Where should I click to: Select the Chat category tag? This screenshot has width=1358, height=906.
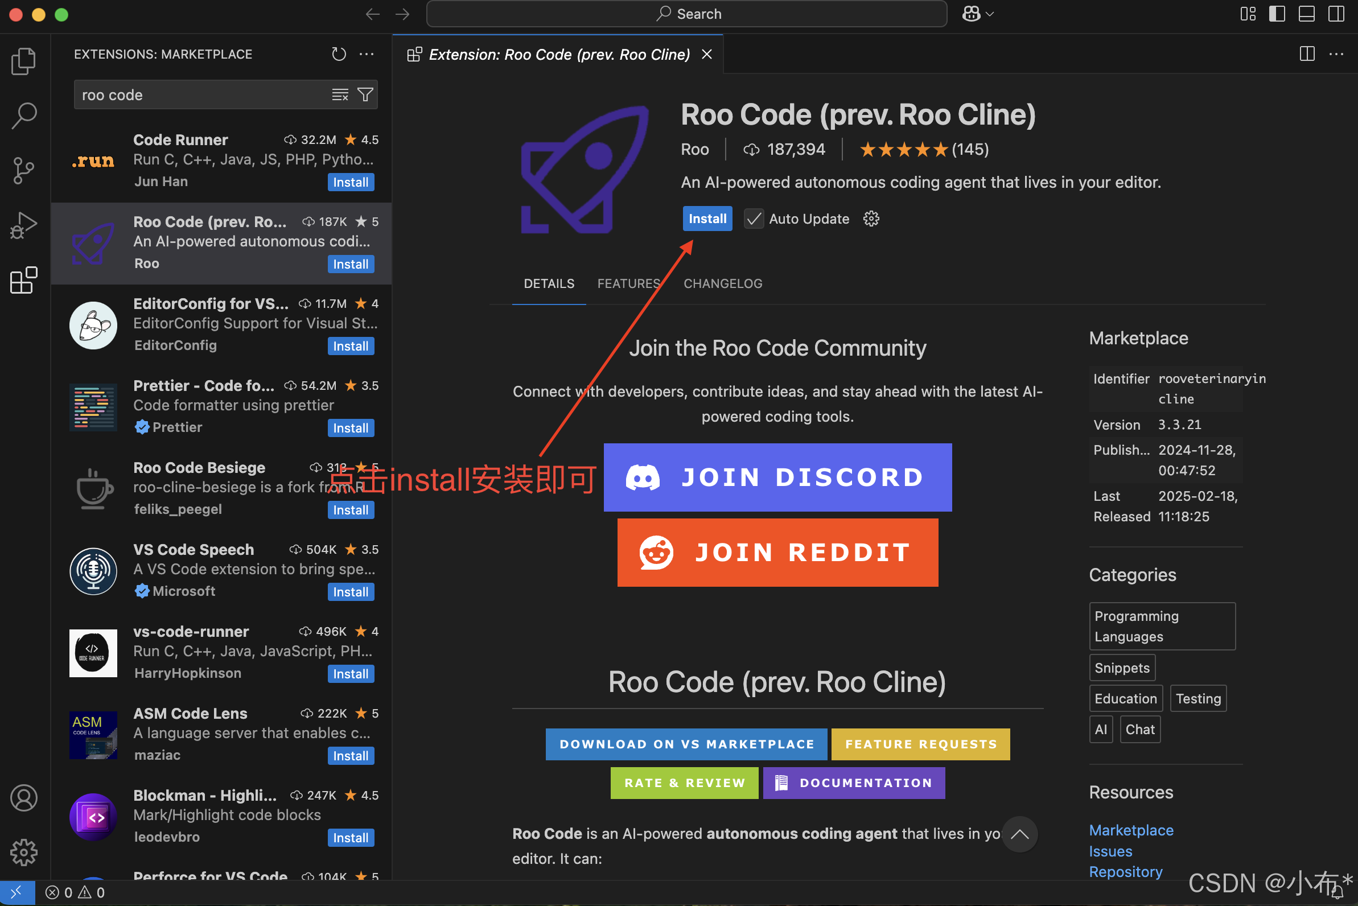(x=1139, y=729)
